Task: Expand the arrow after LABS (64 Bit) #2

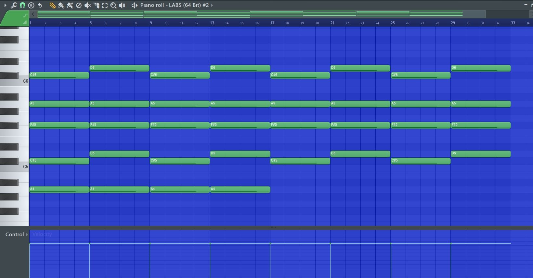Action: (x=212, y=5)
